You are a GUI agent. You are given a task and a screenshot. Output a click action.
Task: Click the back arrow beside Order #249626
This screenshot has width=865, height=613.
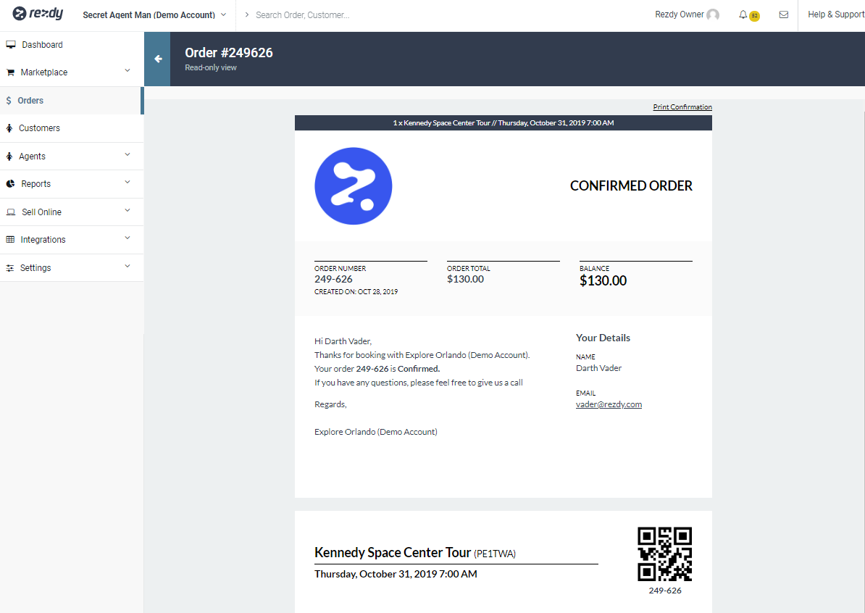pos(158,59)
